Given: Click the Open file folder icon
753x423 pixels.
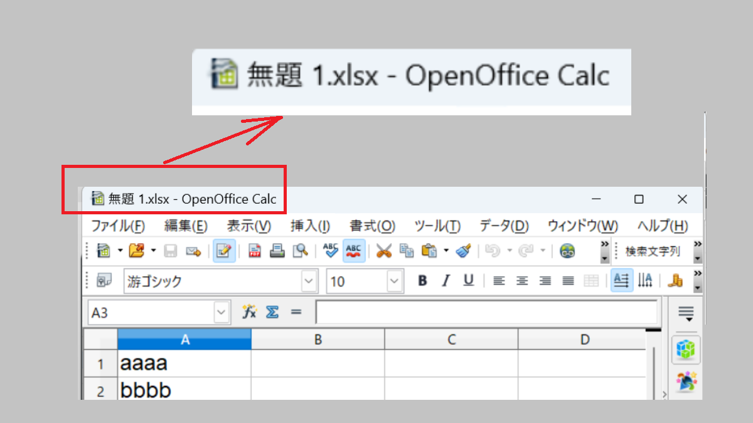Looking at the screenshot, I should [x=136, y=251].
